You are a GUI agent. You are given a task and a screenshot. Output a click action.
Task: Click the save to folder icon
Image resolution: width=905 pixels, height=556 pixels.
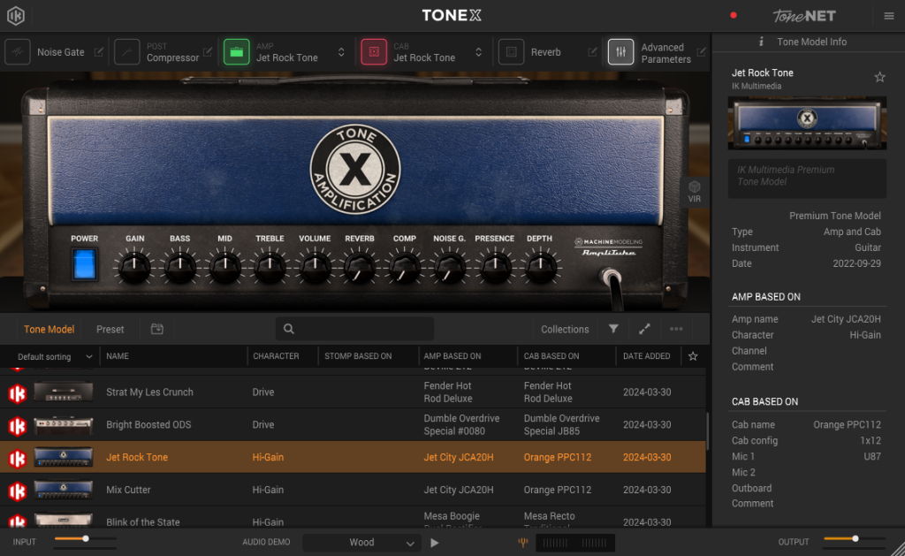157,329
